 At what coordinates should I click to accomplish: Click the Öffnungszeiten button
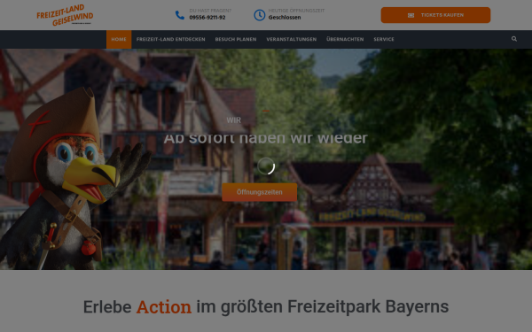260,192
